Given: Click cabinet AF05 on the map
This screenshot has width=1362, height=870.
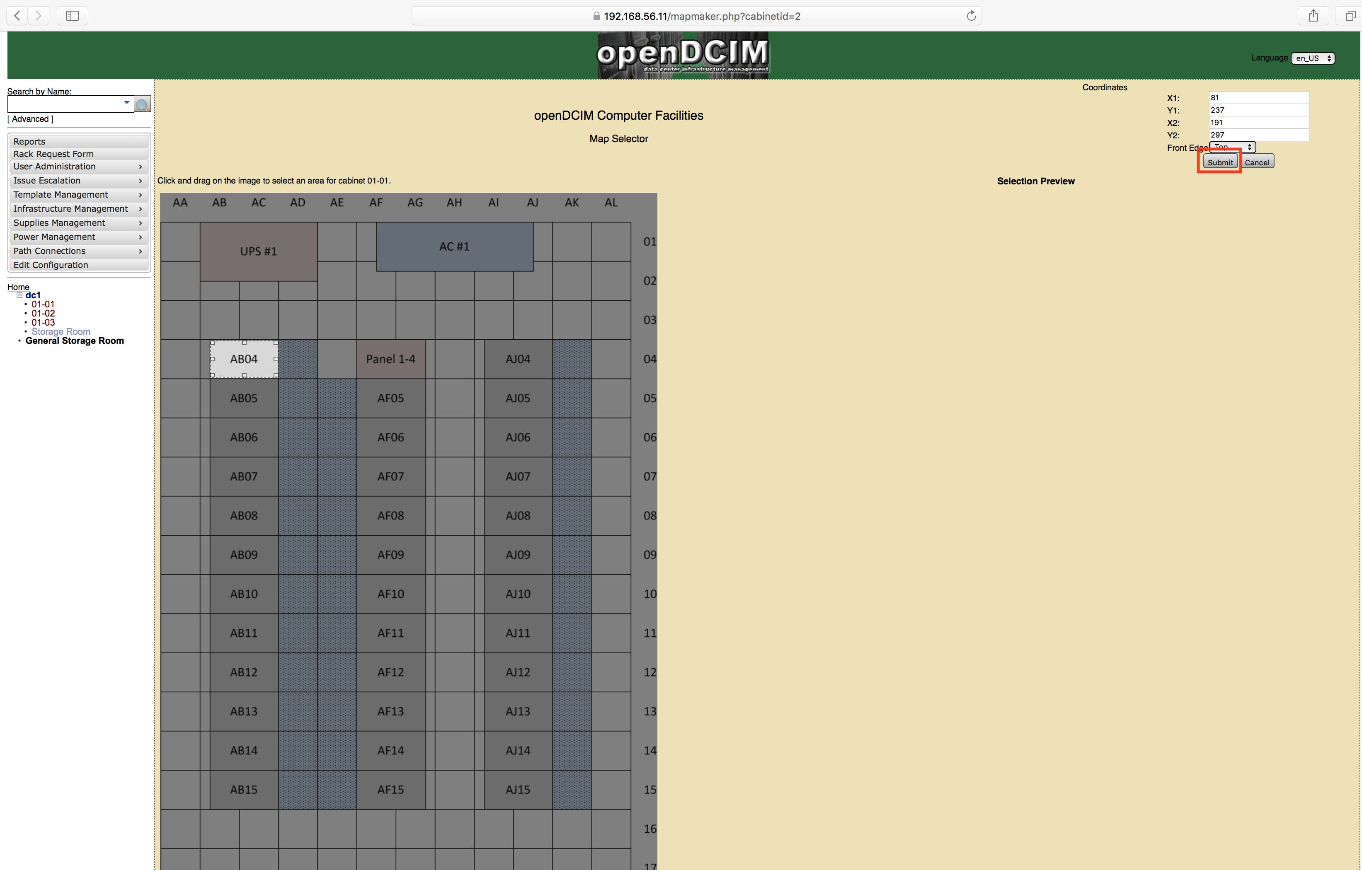Looking at the screenshot, I should (391, 398).
